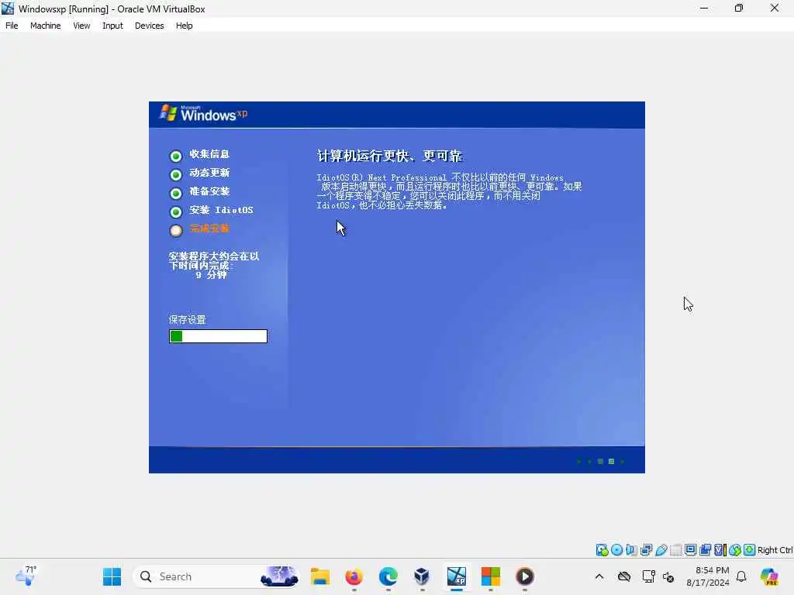Open the display settings indicator icon
Screen dimensions: 794x595
point(690,550)
